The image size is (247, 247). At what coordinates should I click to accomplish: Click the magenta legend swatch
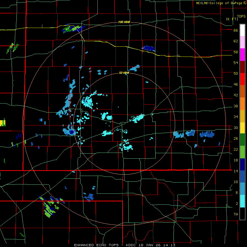[242, 55]
